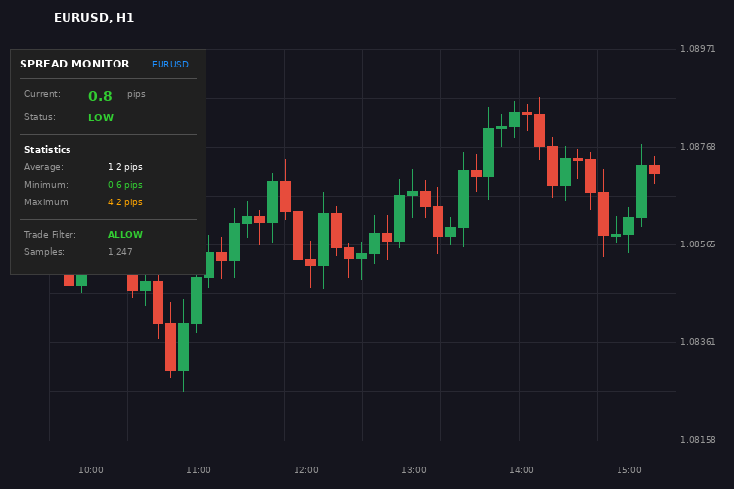Click the current spread value 0.8

click(100, 96)
